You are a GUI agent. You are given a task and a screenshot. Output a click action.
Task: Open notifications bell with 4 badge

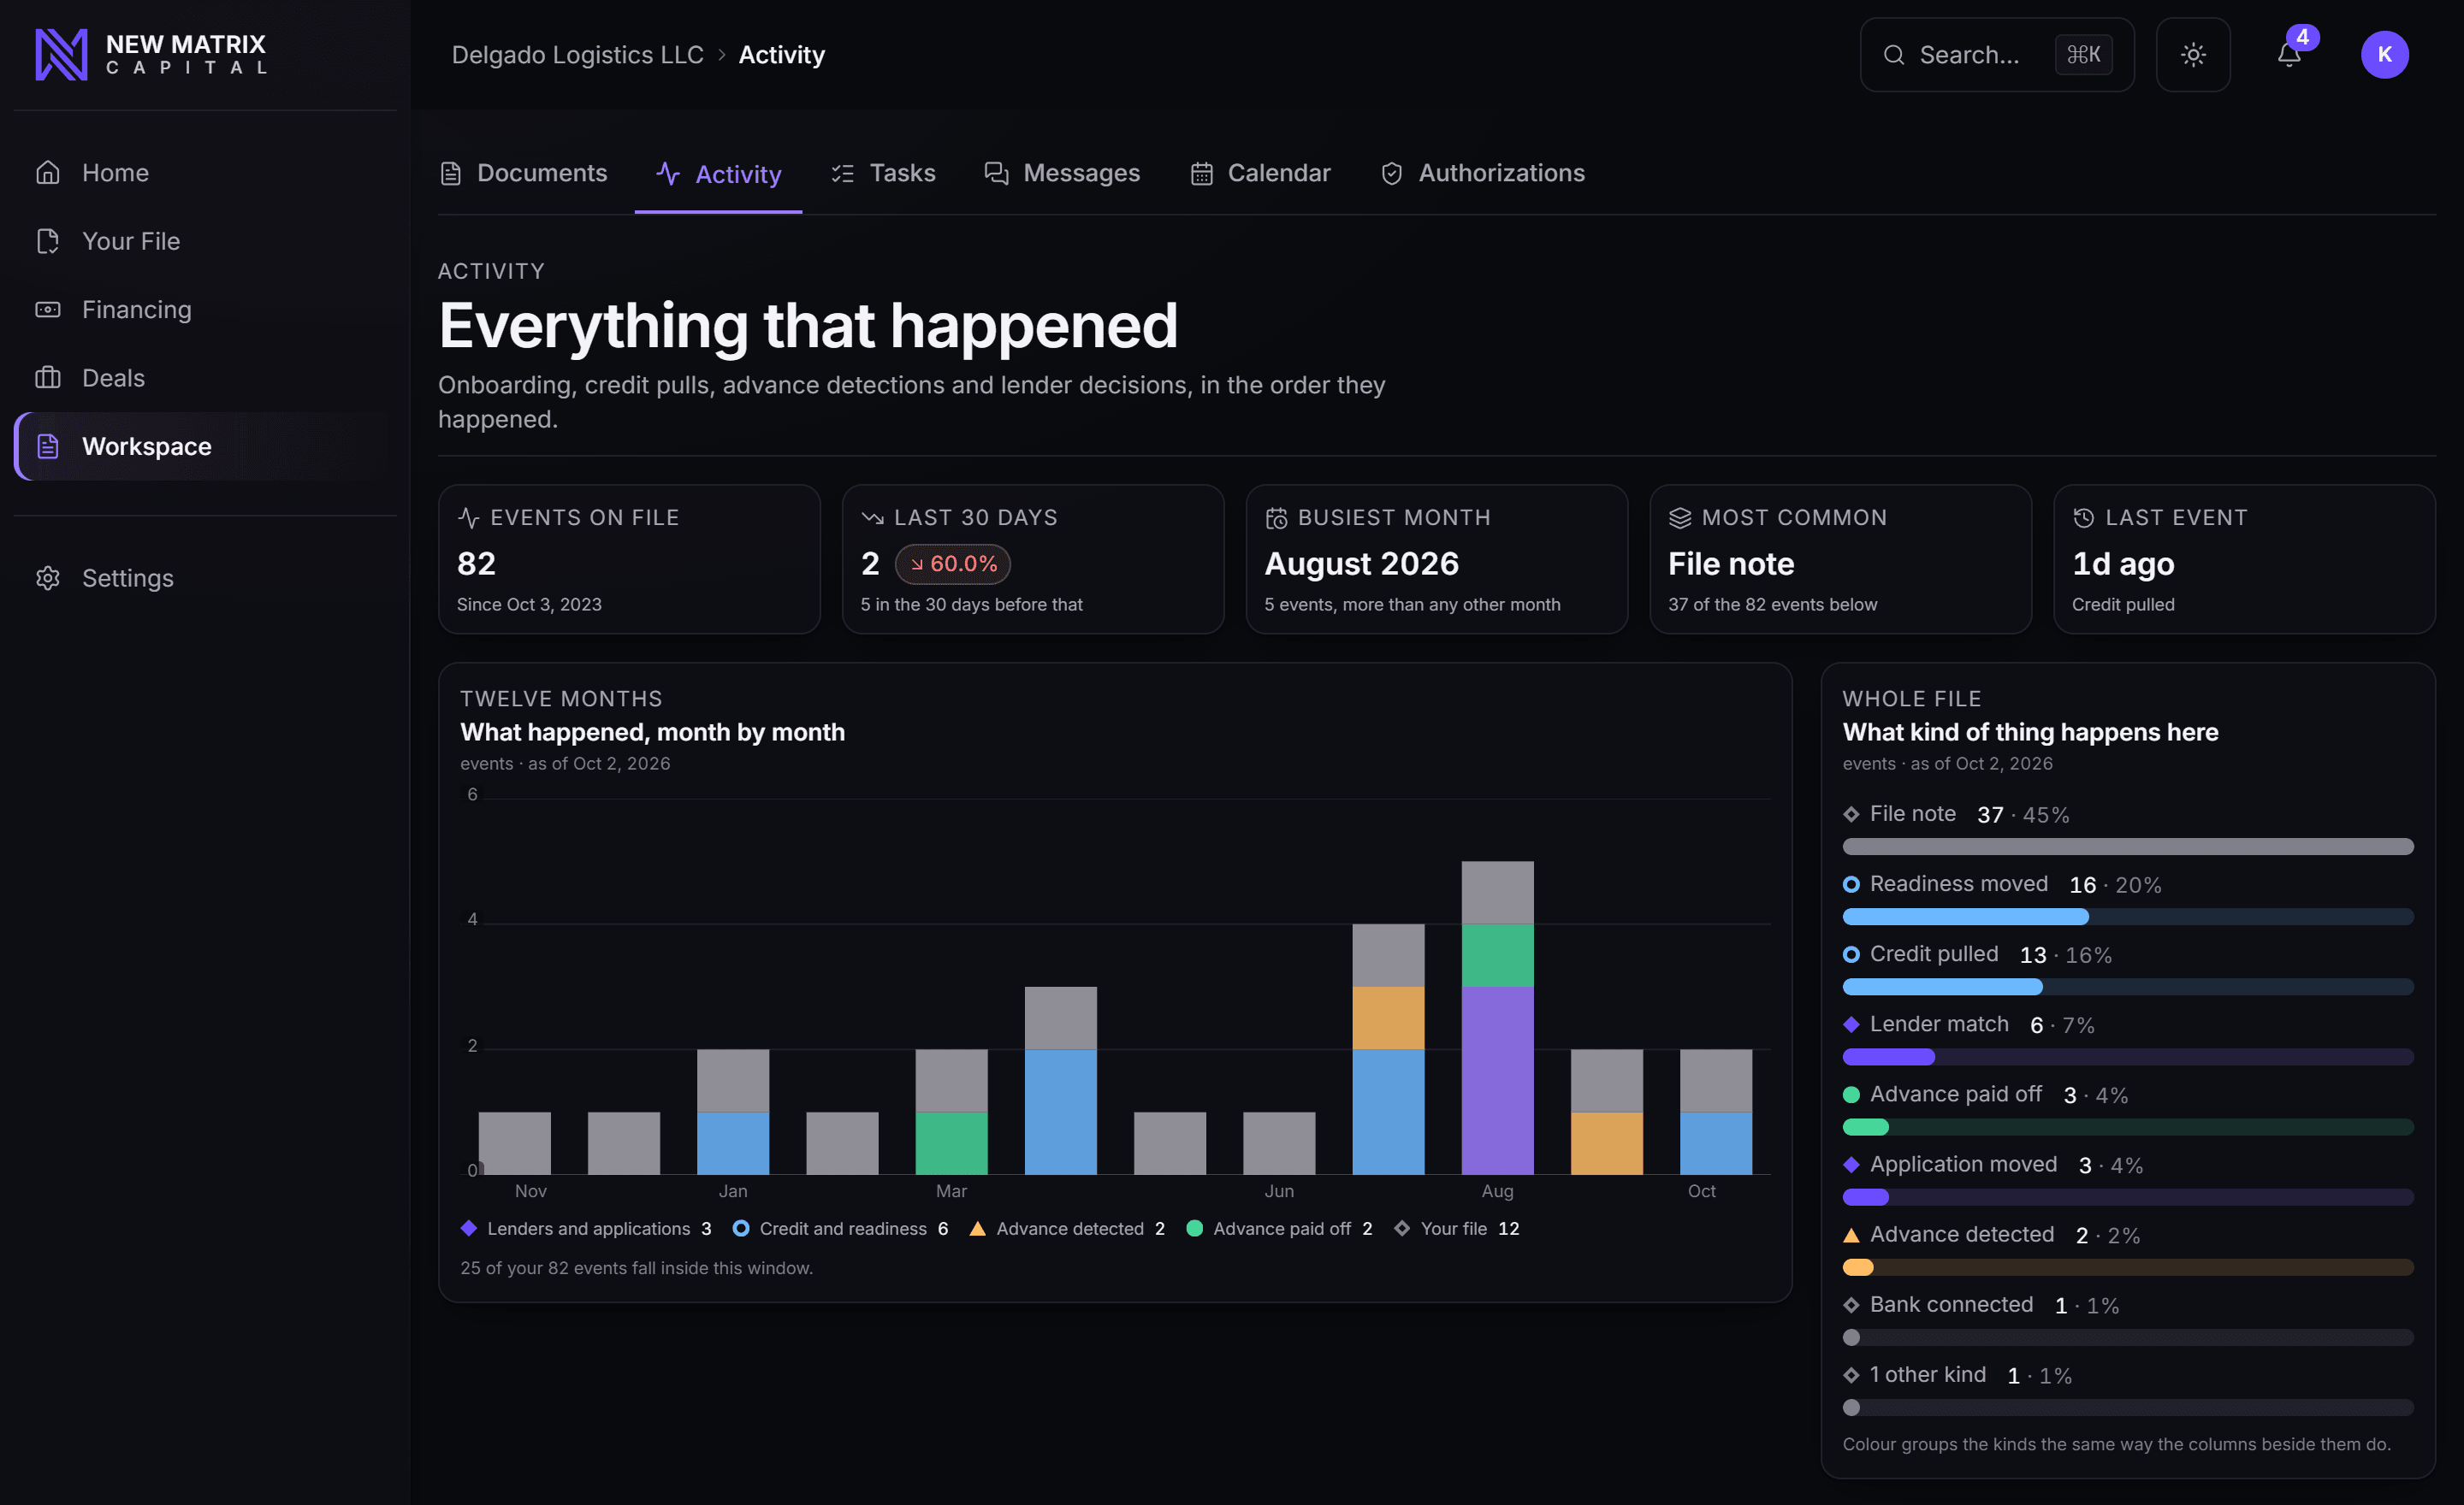(2289, 54)
